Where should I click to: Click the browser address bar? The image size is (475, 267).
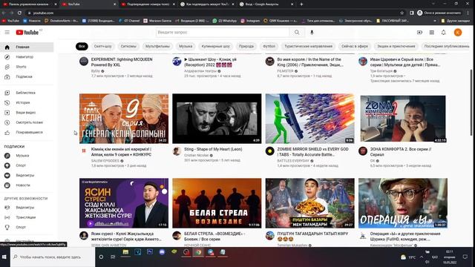(212, 13)
